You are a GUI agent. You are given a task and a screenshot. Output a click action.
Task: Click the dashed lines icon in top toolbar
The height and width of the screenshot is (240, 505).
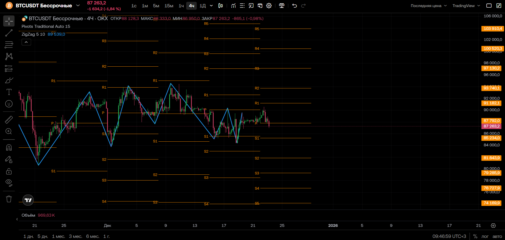[242, 6]
